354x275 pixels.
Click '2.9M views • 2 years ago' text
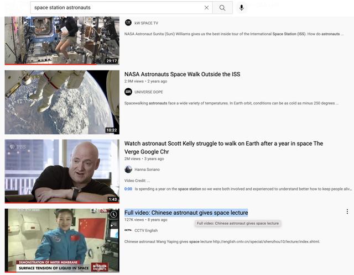(145, 81)
